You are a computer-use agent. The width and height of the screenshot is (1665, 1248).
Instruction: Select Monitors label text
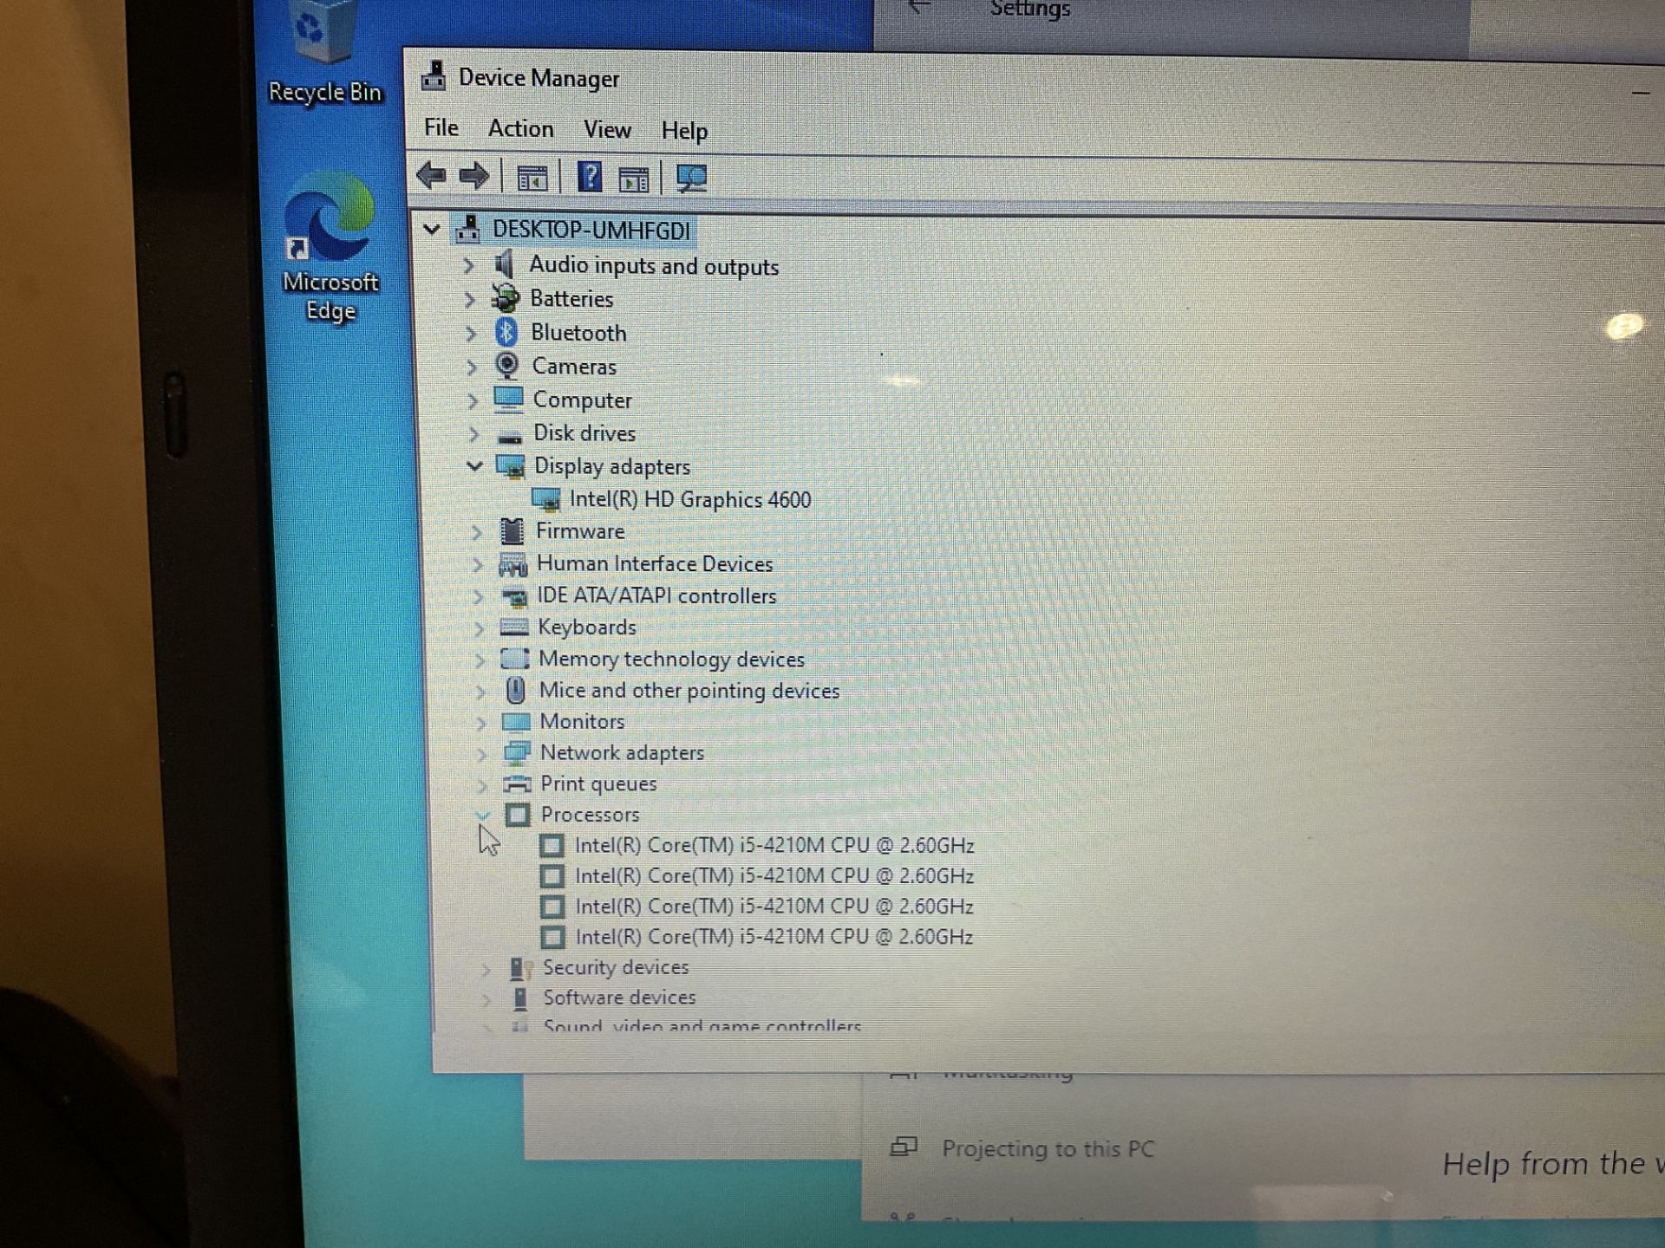tap(582, 721)
